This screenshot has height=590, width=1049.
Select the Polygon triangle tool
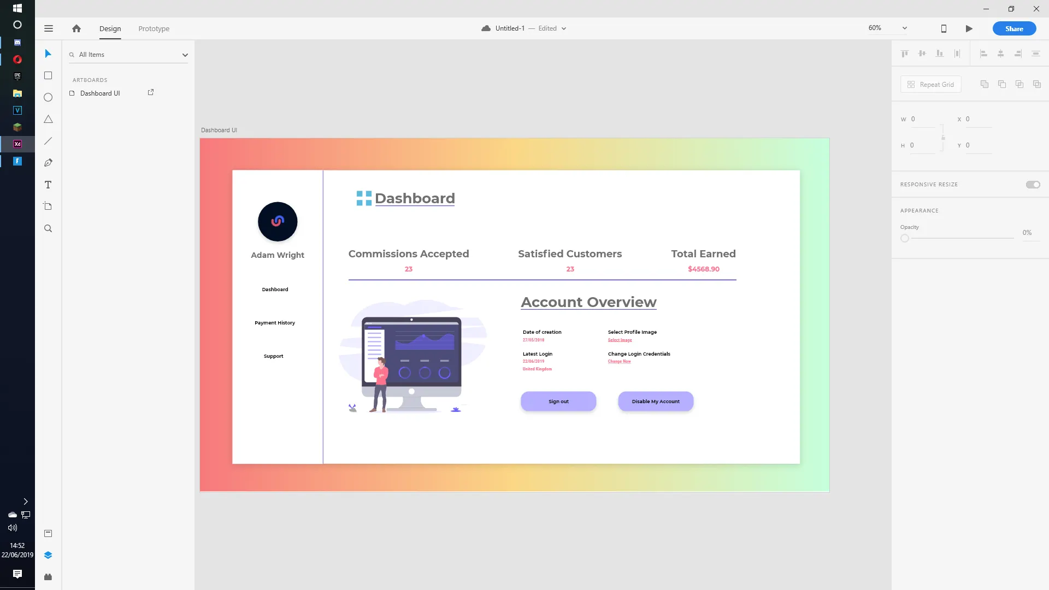48,119
